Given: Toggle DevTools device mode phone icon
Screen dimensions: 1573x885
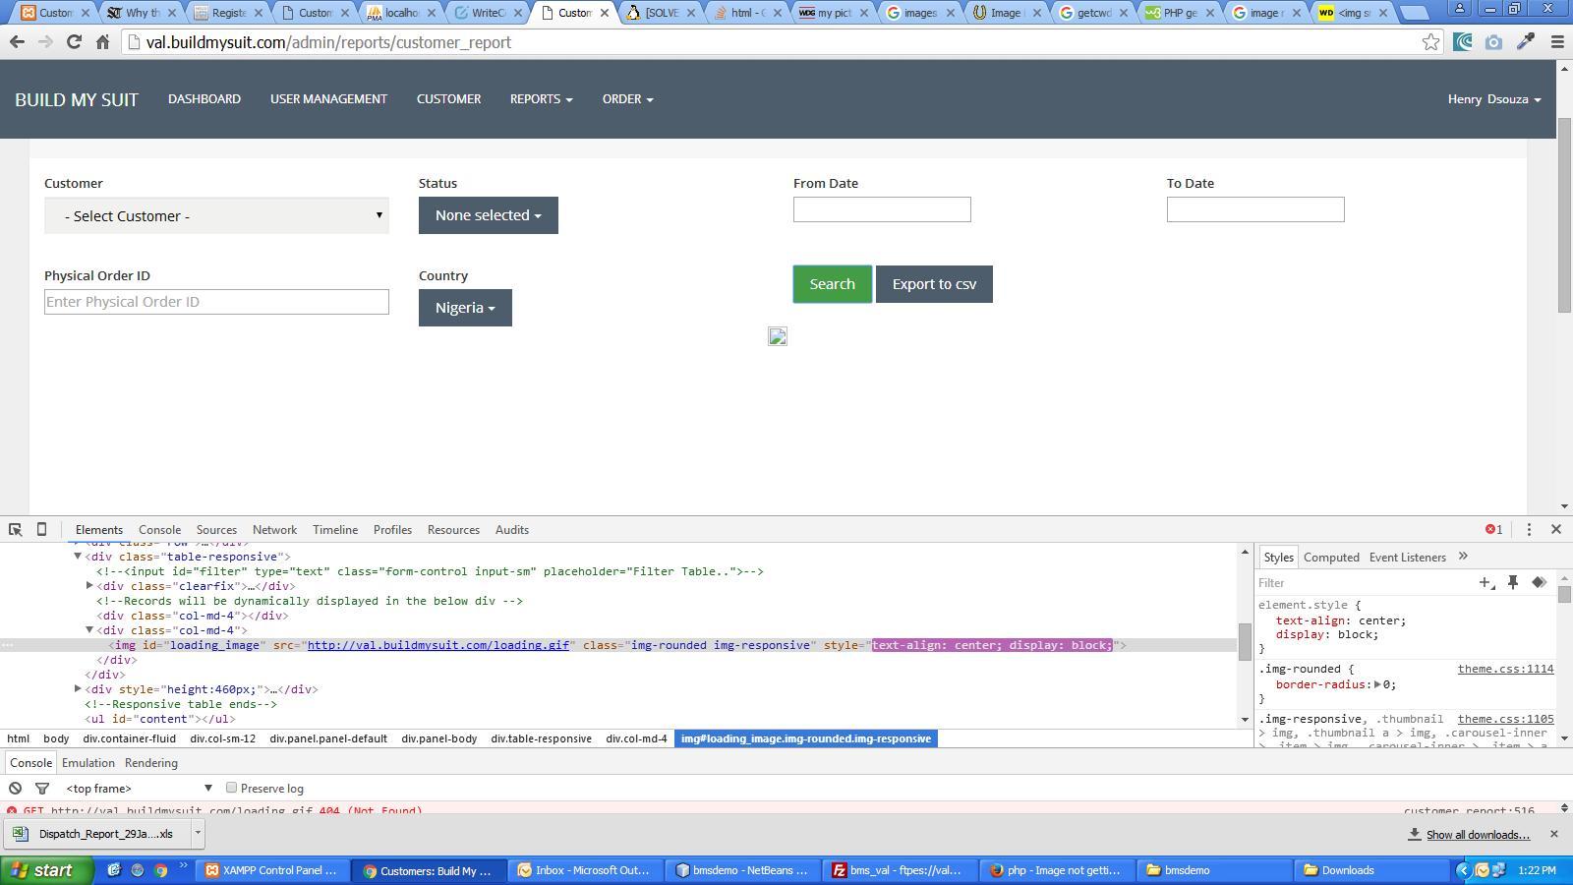Looking at the screenshot, I should pyautogui.click(x=41, y=529).
